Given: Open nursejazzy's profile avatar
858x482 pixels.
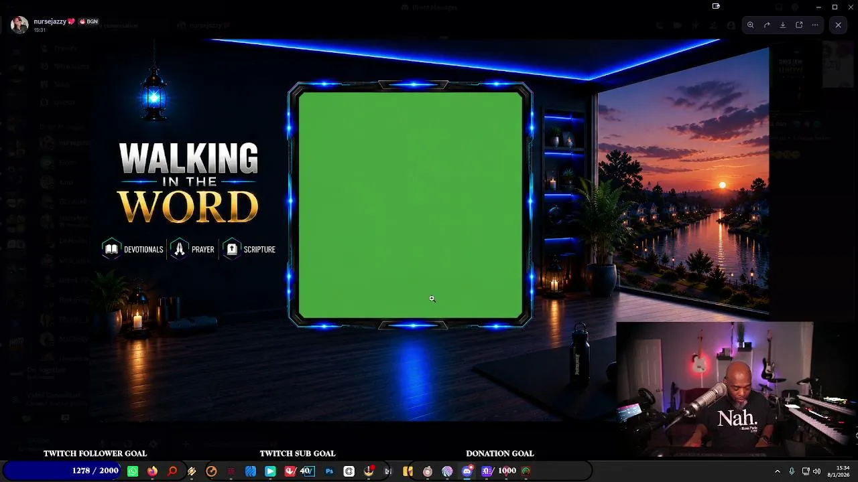Looking at the screenshot, I should pyautogui.click(x=19, y=25).
